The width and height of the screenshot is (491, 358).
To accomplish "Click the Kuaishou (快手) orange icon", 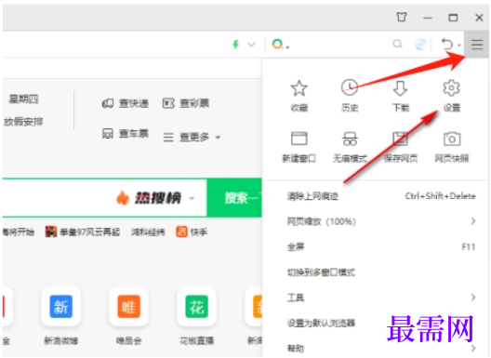I will 181,232.
